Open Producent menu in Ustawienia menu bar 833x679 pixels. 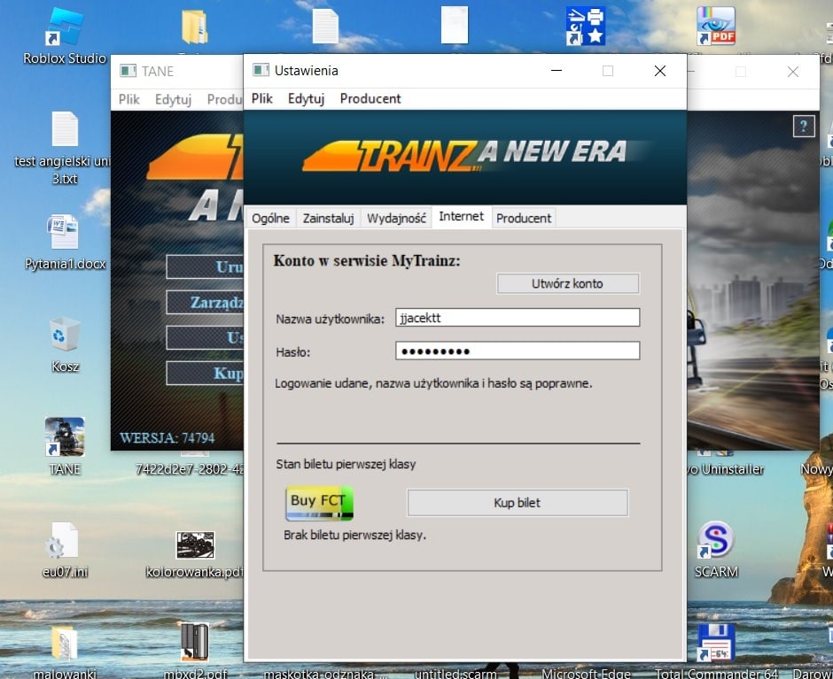(370, 98)
